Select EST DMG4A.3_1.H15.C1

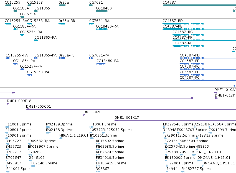tap(200, 160)
